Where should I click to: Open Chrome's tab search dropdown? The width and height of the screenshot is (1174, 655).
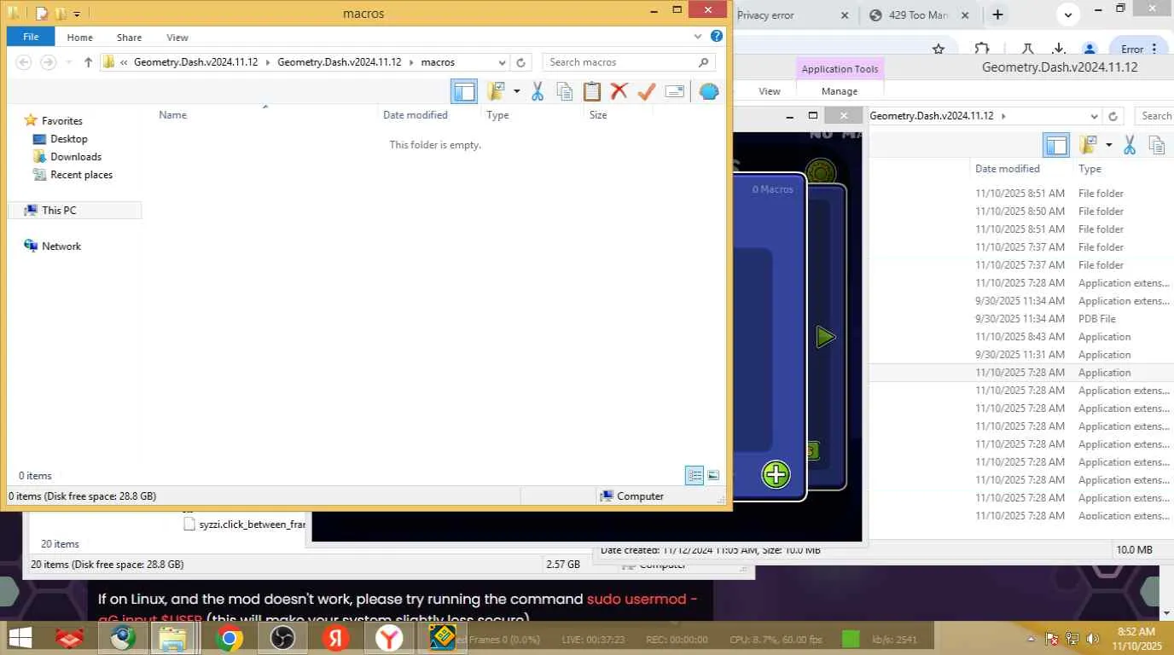(1068, 14)
